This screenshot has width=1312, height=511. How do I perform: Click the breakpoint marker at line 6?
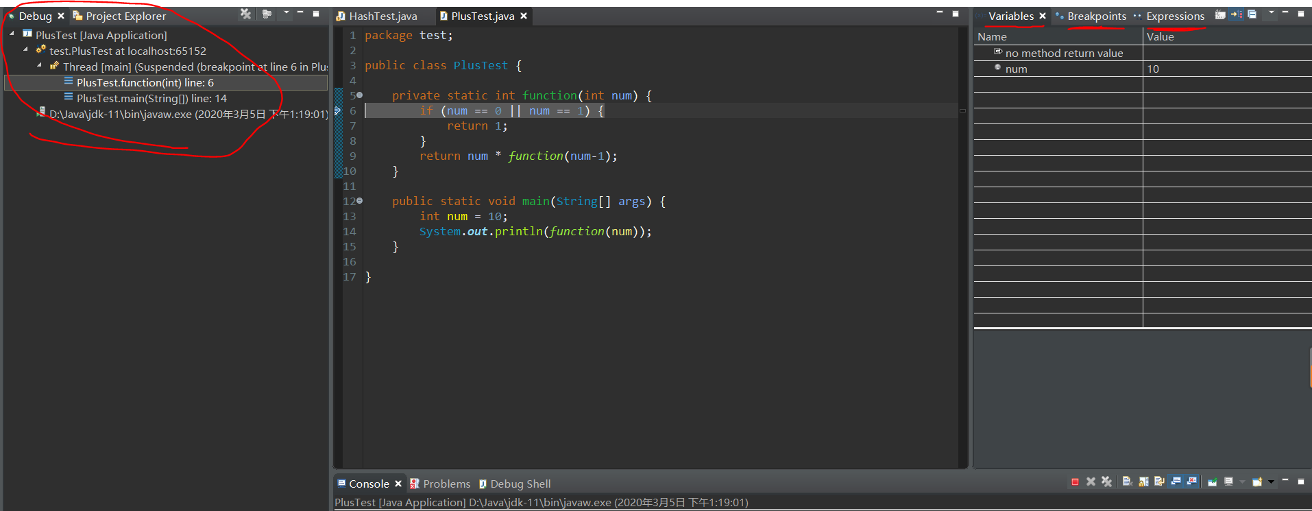click(x=337, y=110)
